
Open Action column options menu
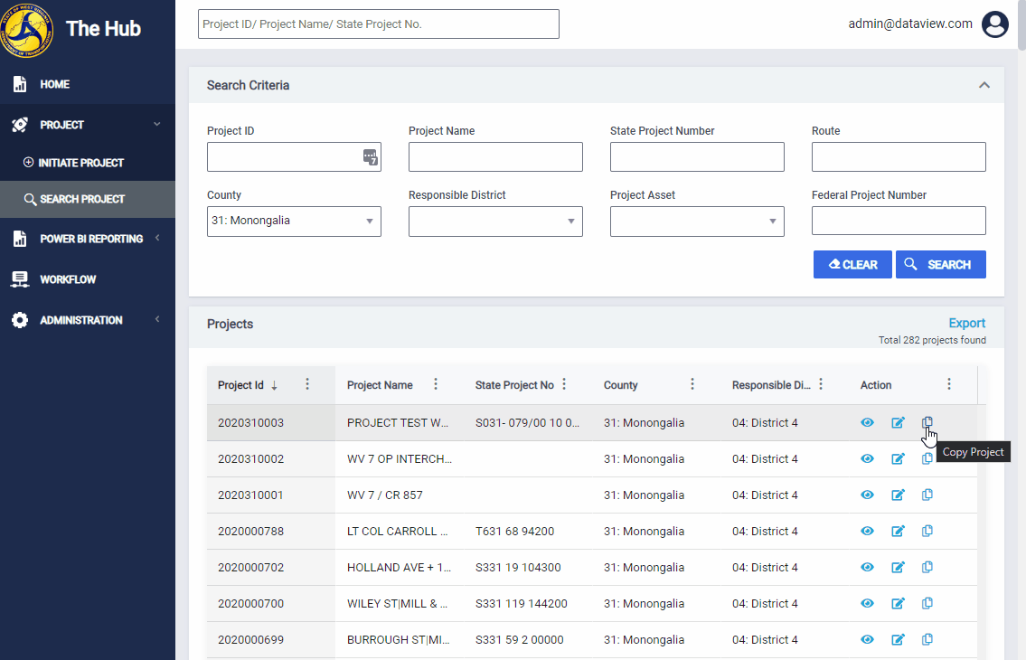[949, 384]
